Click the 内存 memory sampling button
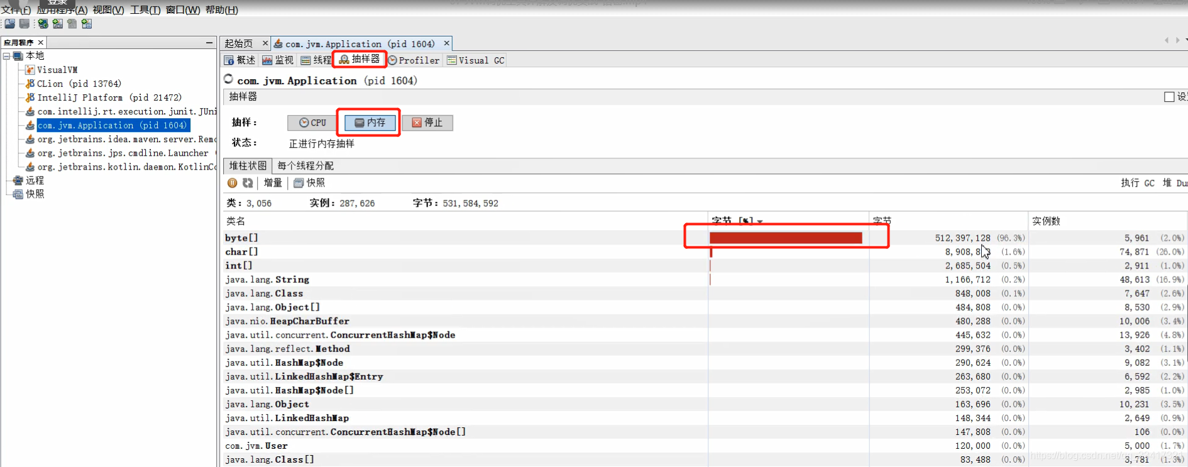The width and height of the screenshot is (1188, 467). click(370, 123)
